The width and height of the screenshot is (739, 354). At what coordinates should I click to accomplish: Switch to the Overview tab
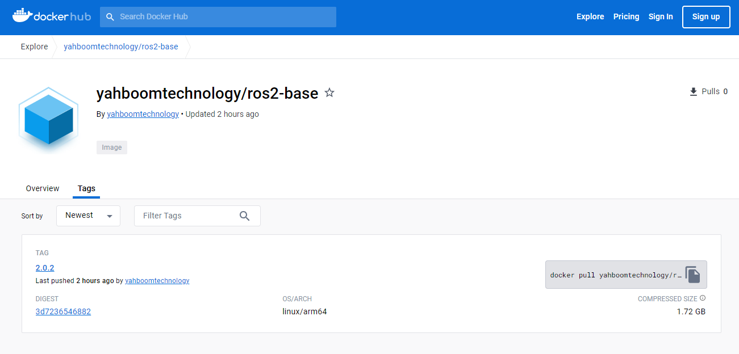point(43,188)
